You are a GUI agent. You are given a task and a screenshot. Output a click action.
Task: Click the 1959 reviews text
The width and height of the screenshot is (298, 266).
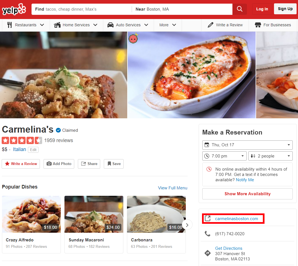point(59,140)
